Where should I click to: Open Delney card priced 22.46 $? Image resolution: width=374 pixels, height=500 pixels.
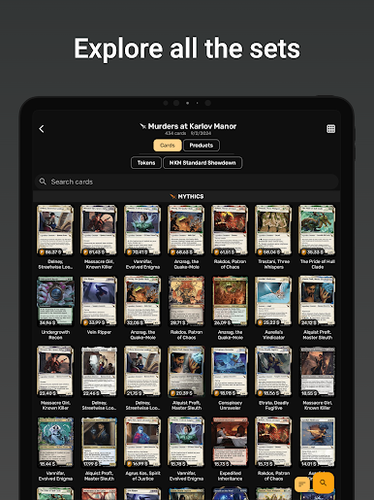tap(99, 371)
